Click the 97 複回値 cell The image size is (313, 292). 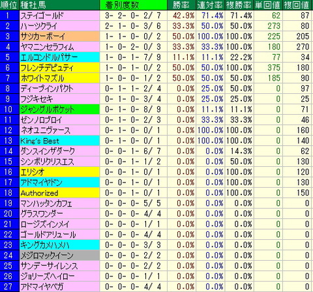point(297,89)
